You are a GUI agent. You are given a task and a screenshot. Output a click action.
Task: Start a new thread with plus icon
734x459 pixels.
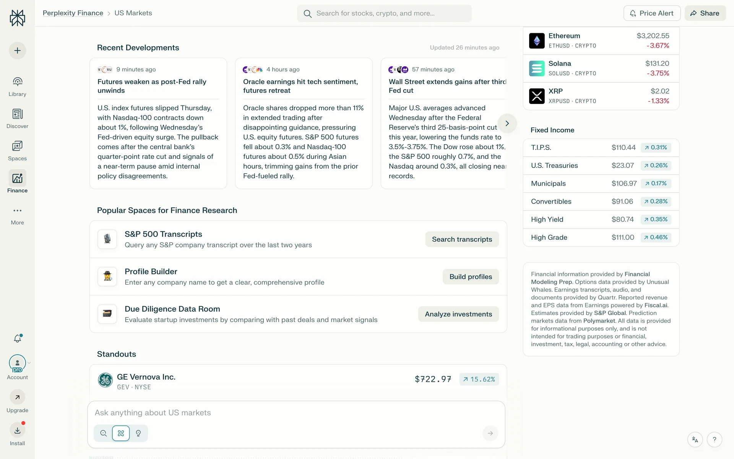[18, 50]
